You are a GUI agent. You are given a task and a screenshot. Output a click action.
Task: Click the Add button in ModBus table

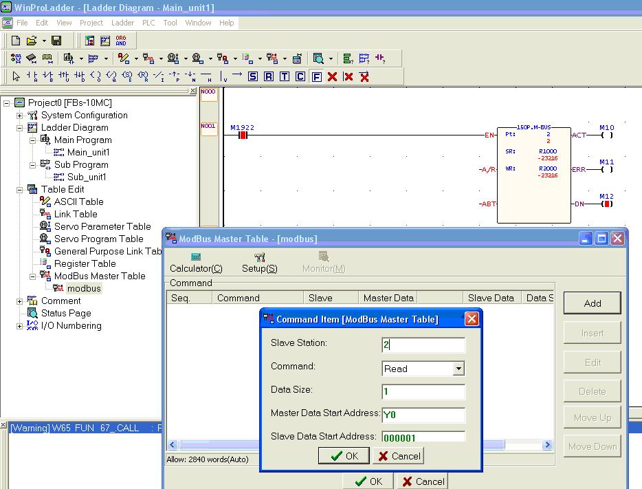(x=592, y=303)
